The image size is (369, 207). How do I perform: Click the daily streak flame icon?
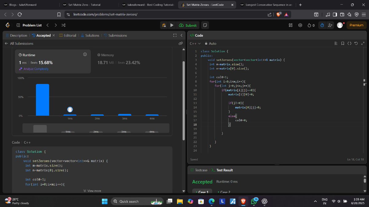309,25
